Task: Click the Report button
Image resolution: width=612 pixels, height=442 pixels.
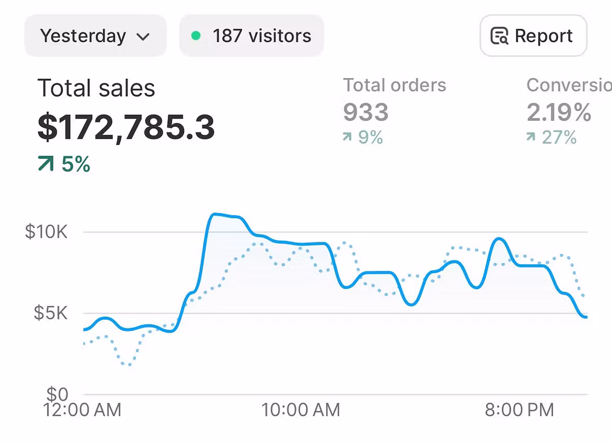Action: point(533,36)
